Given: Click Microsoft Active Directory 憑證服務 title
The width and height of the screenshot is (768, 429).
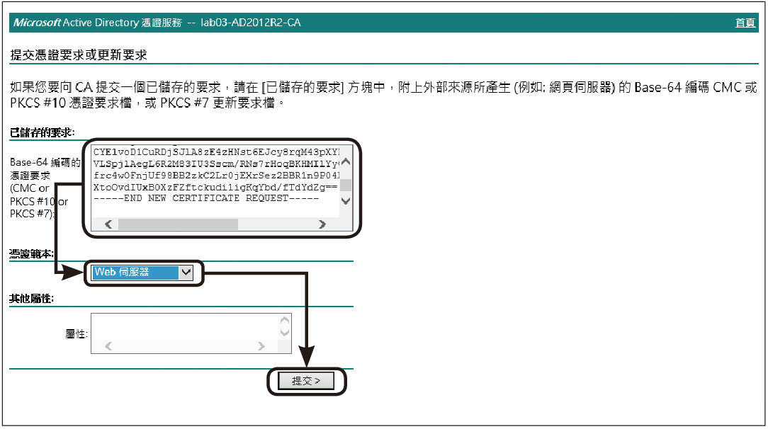Looking at the screenshot, I should coord(156,23).
